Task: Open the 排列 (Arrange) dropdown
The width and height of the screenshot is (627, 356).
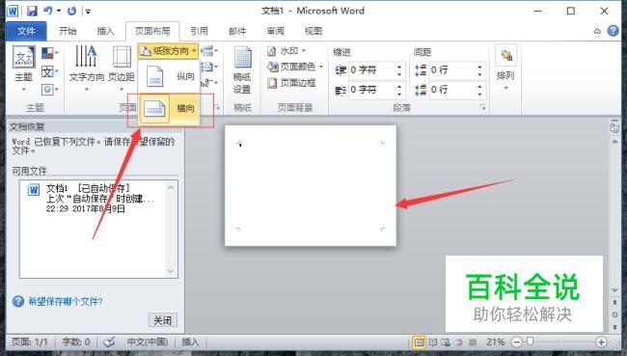Action: click(505, 68)
